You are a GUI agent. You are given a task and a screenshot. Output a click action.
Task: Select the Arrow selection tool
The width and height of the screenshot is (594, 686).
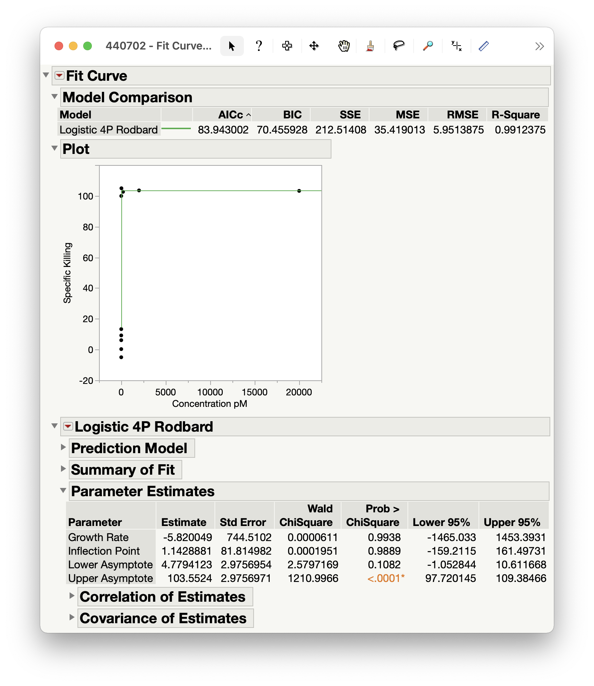pos(232,46)
